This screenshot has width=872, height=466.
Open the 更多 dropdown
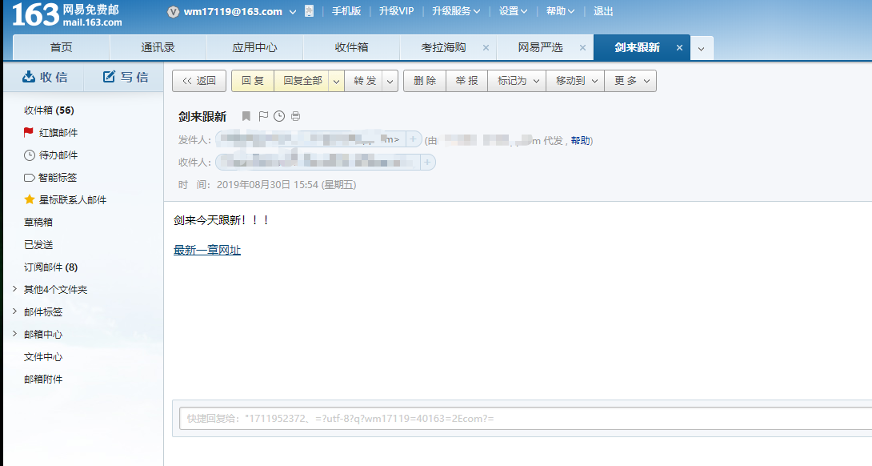click(x=630, y=81)
